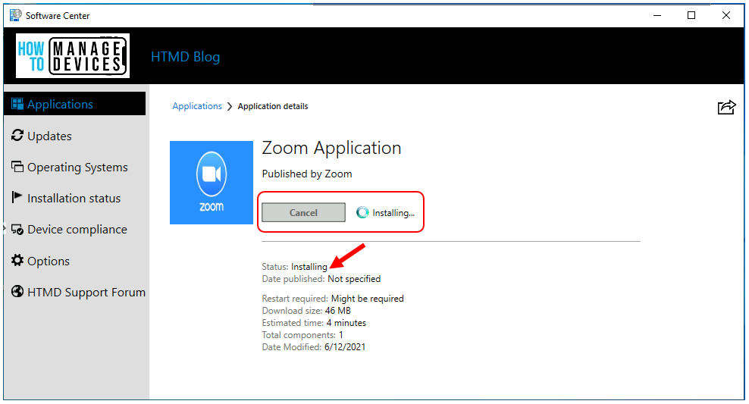The width and height of the screenshot is (749, 404).
Task: Click Status: Installing text
Action: [x=294, y=267]
